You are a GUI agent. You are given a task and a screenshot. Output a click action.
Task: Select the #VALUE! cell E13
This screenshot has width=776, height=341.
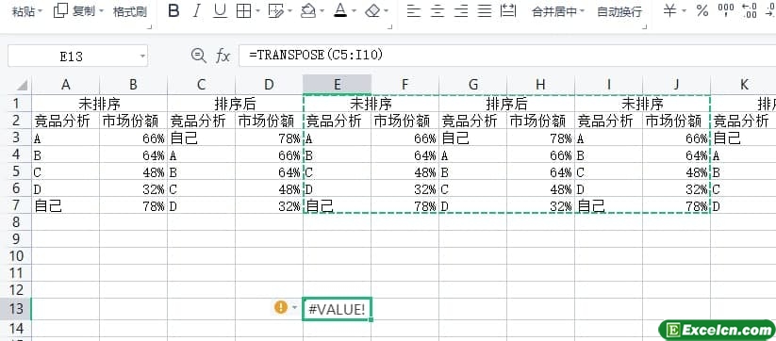tap(337, 309)
